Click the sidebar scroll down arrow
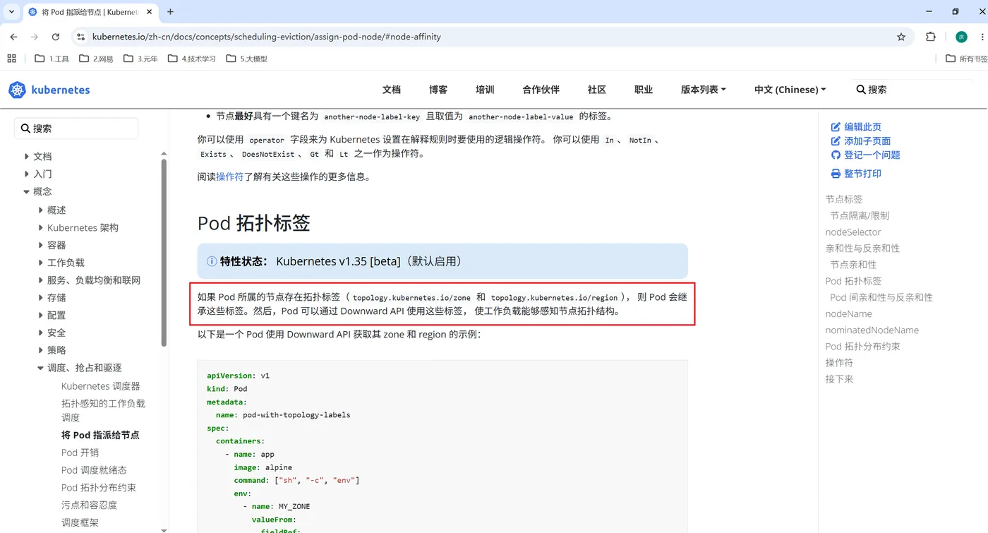The height and width of the screenshot is (533, 988). 164,529
